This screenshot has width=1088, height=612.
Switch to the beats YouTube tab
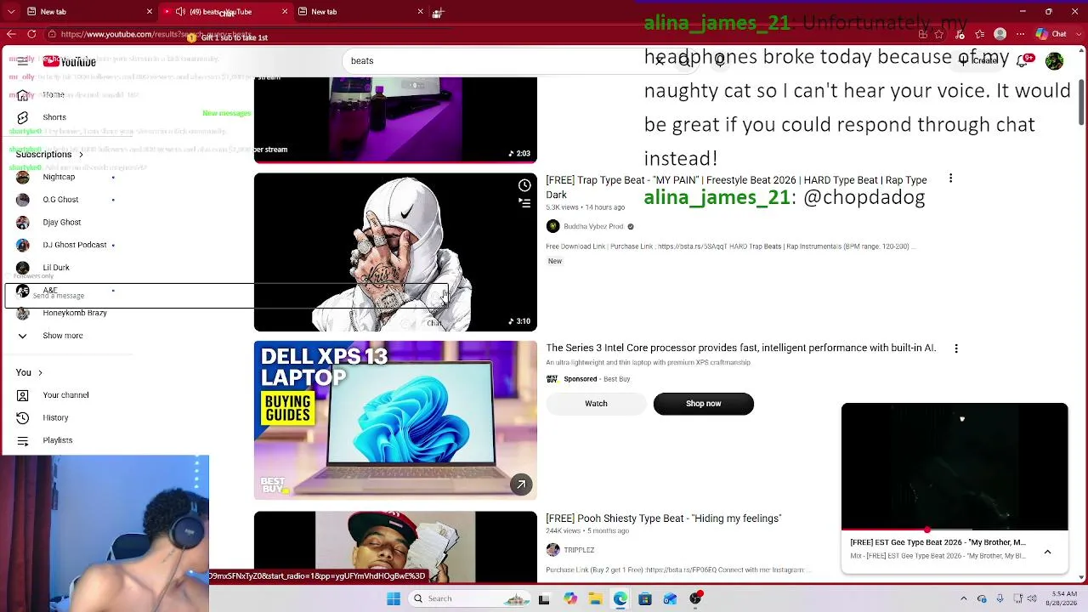pos(224,12)
